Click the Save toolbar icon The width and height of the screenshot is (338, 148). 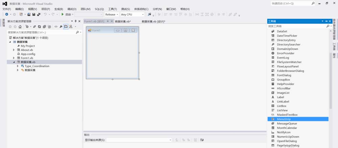click(x=34, y=14)
